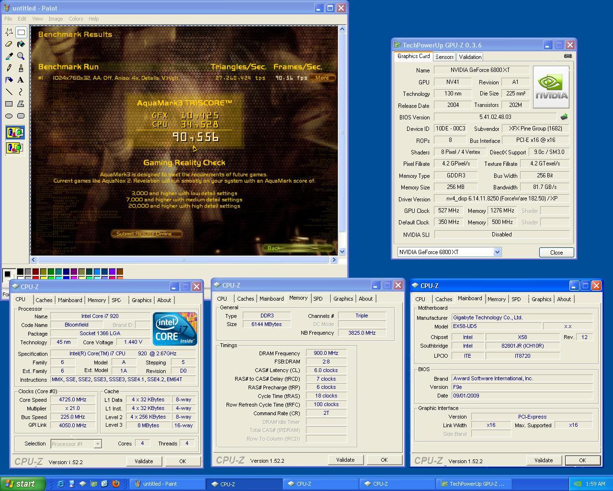Pick the Eraser tool in Paint

coord(9,44)
